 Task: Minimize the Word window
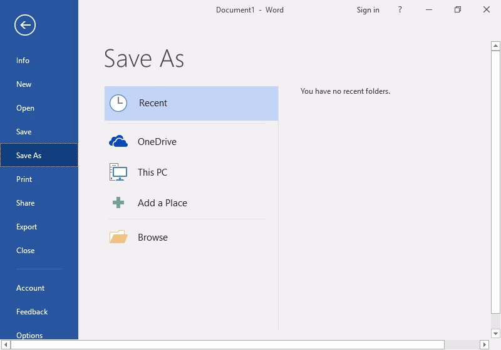pos(429,9)
